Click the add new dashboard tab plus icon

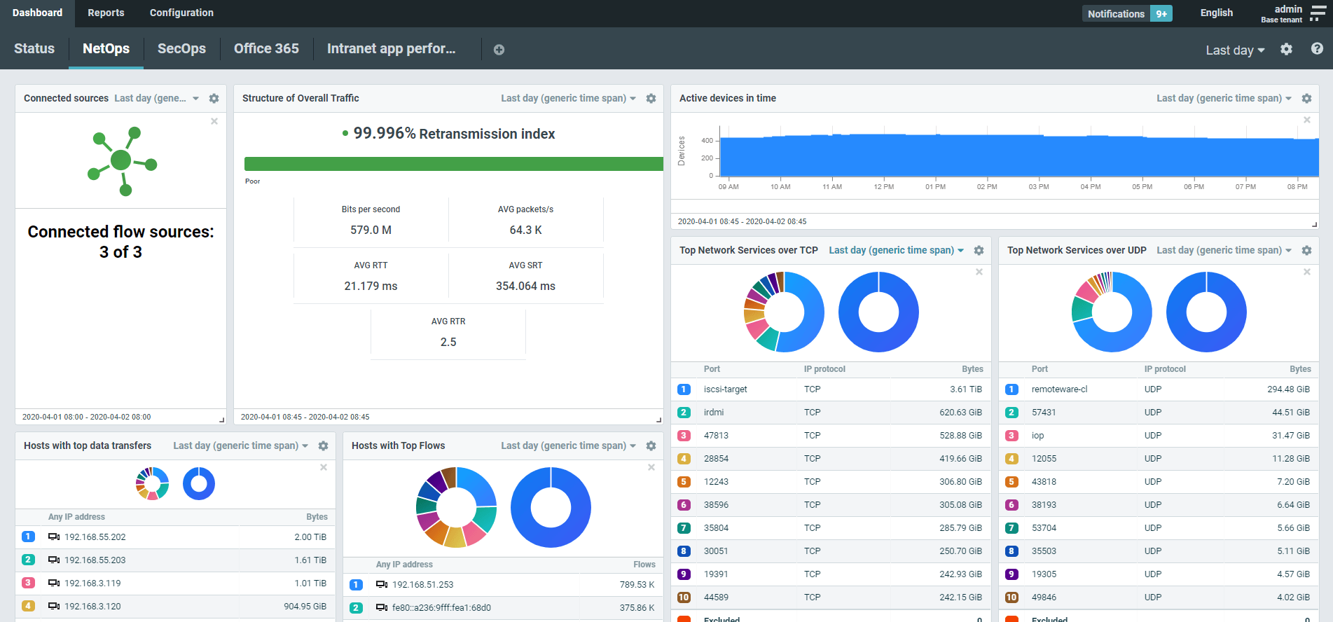499,50
